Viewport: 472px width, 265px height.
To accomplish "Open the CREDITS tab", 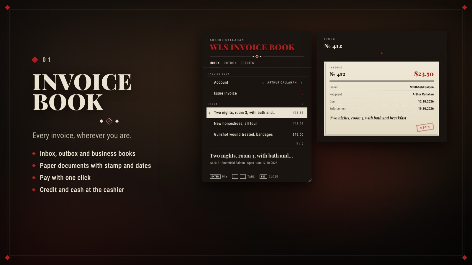I will 247,63.
